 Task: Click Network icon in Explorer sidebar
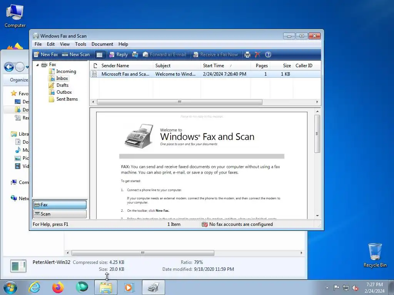tap(14, 198)
